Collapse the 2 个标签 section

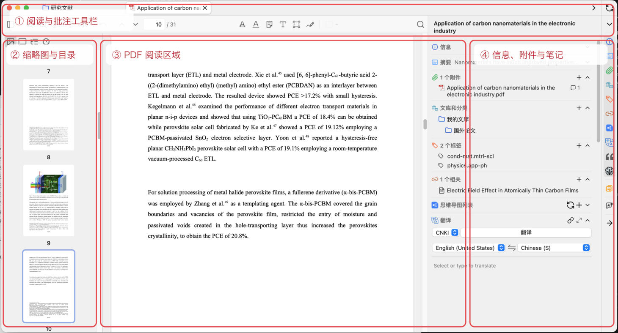point(588,145)
